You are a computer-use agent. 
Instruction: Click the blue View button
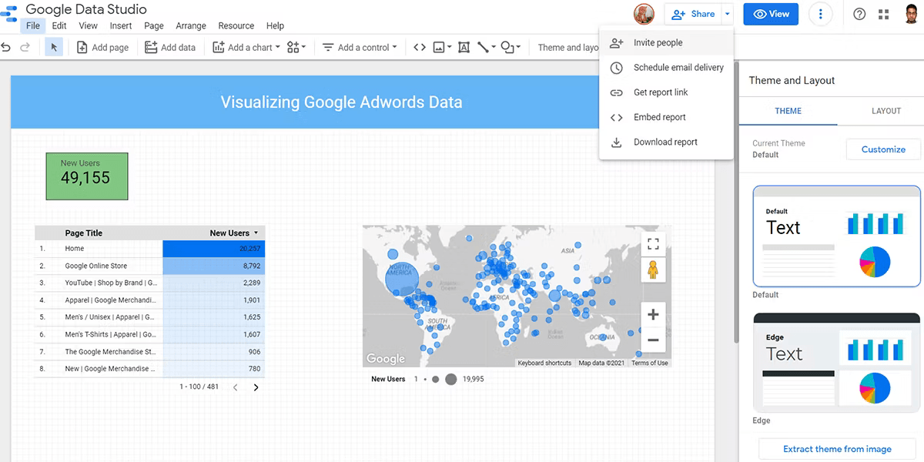point(771,14)
